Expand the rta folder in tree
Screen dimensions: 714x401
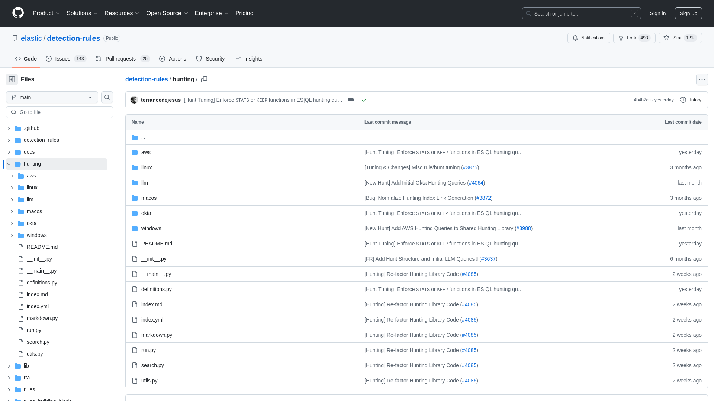(x=9, y=378)
